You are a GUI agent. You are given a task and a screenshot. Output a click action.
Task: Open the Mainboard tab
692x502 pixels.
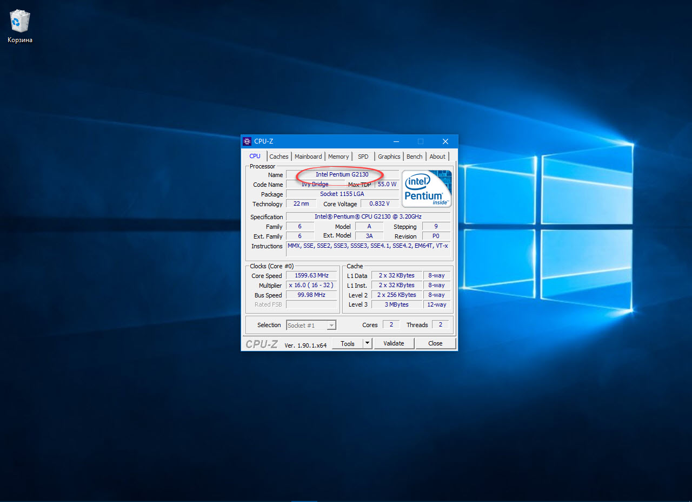coord(308,157)
